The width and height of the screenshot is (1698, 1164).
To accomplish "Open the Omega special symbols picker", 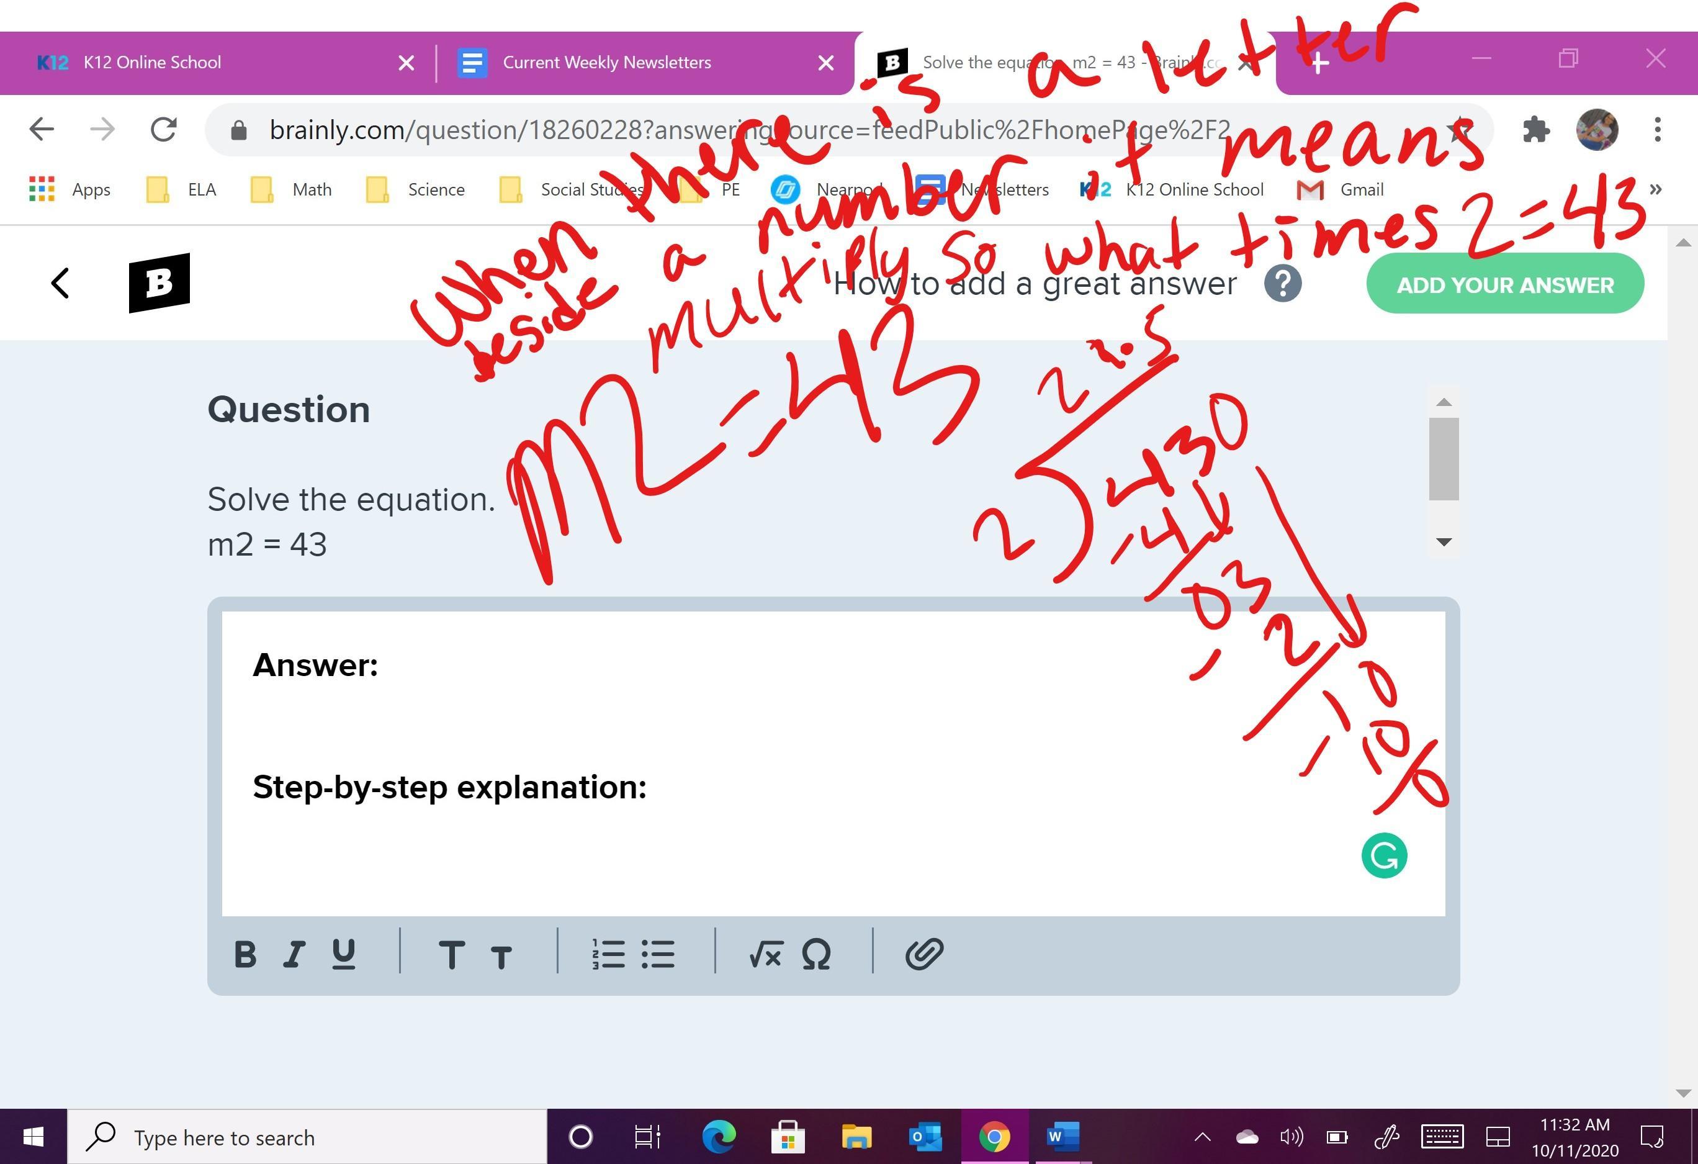I will click(x=815, y=954).
